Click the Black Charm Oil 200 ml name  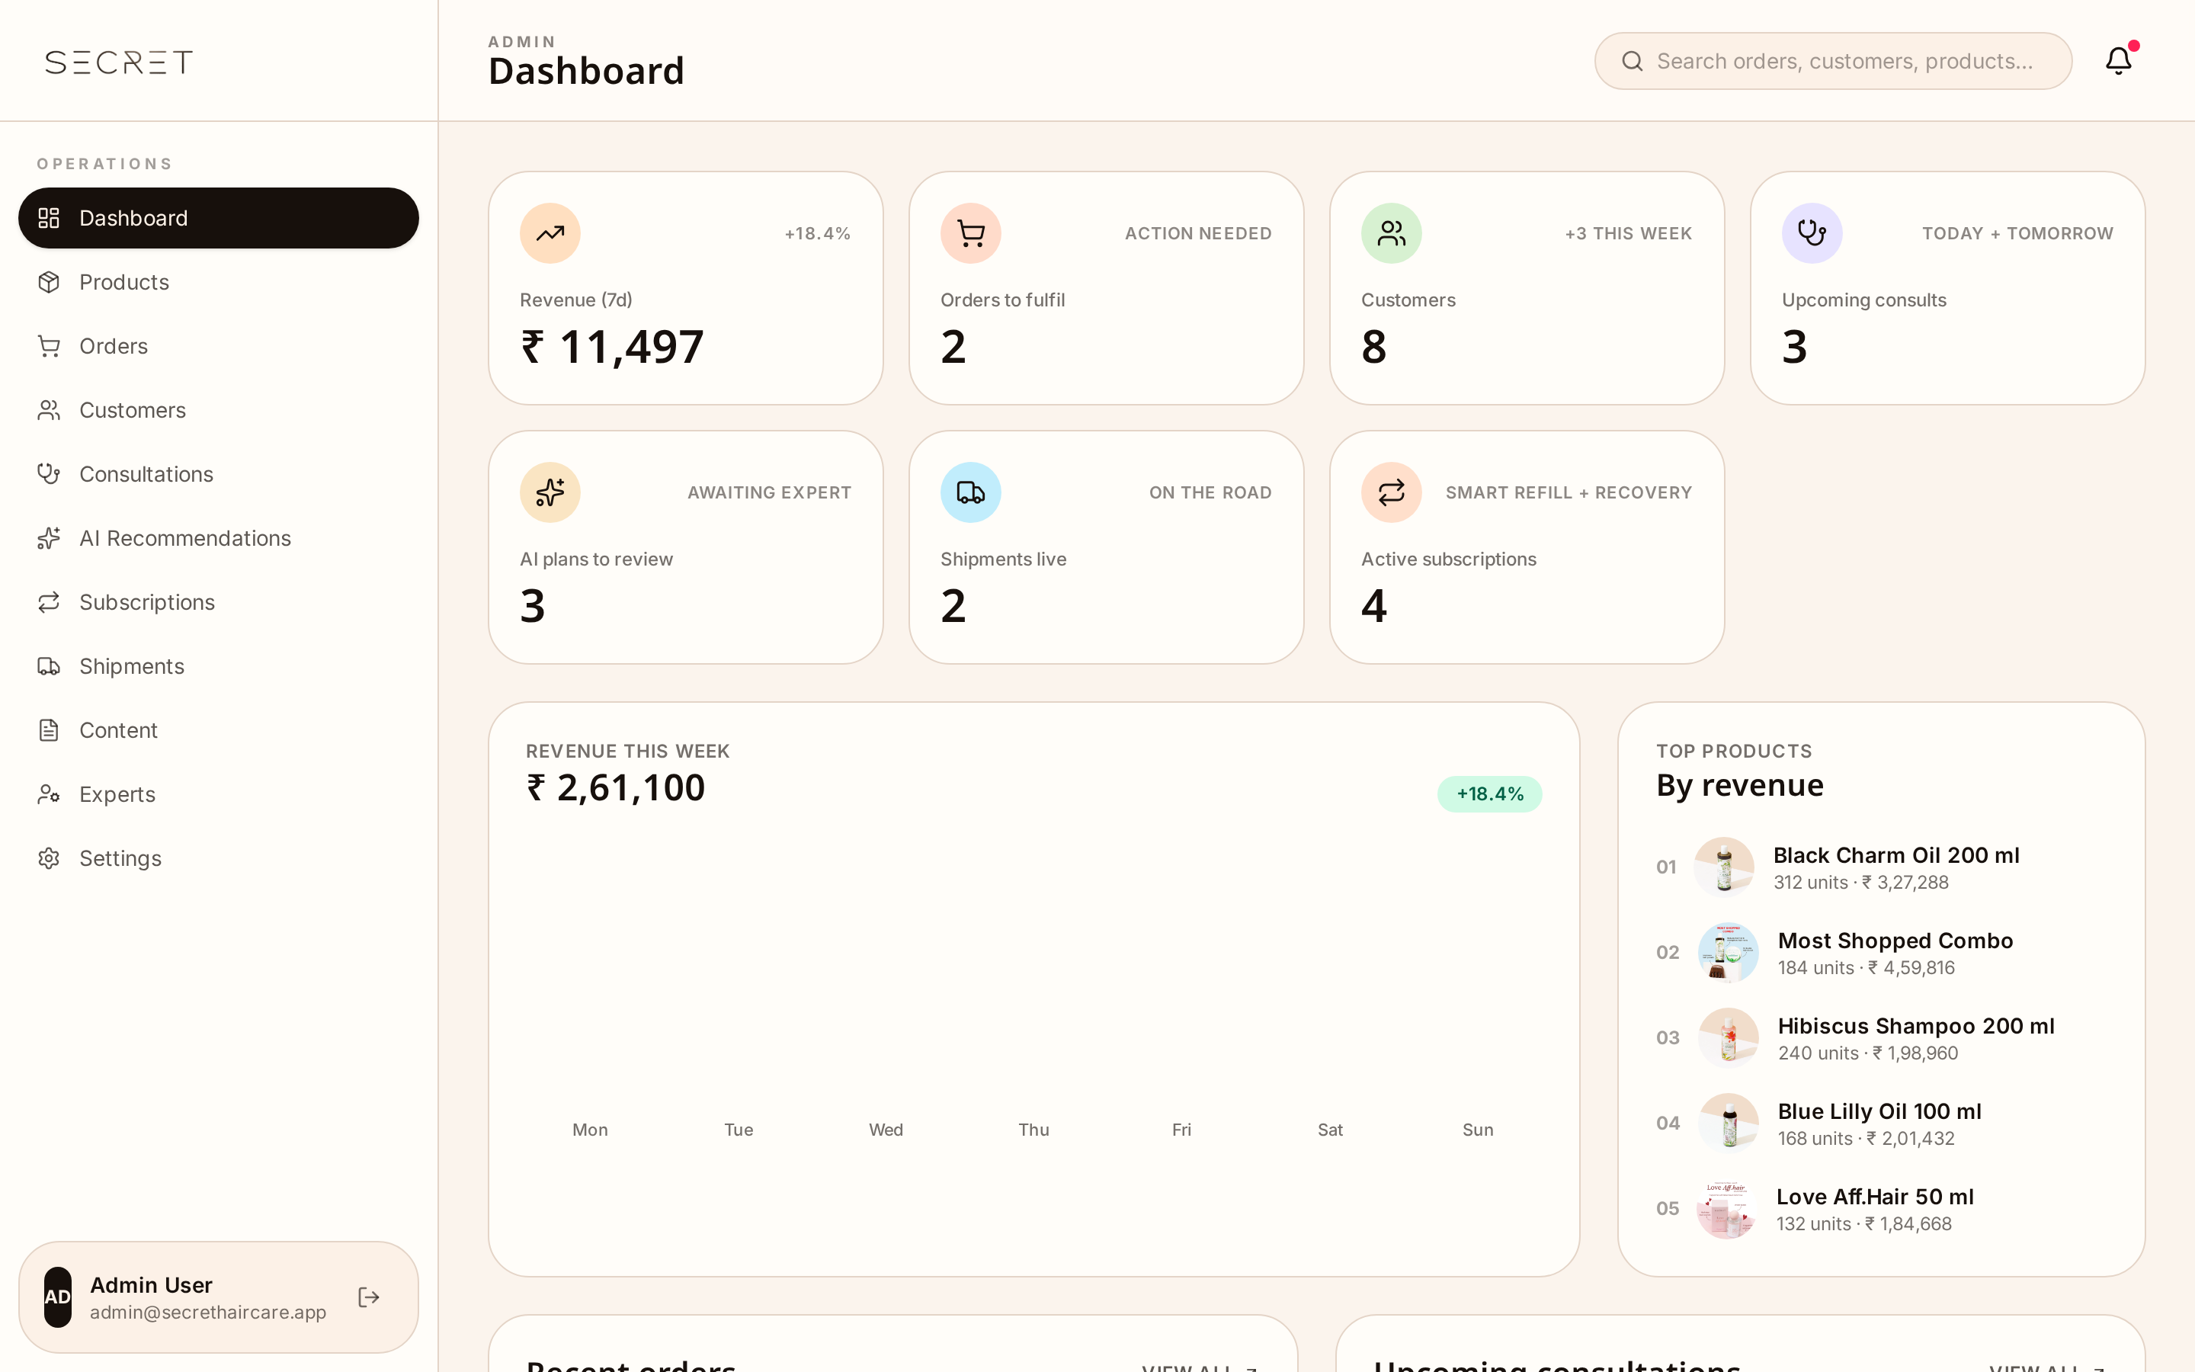point(1895,854)
